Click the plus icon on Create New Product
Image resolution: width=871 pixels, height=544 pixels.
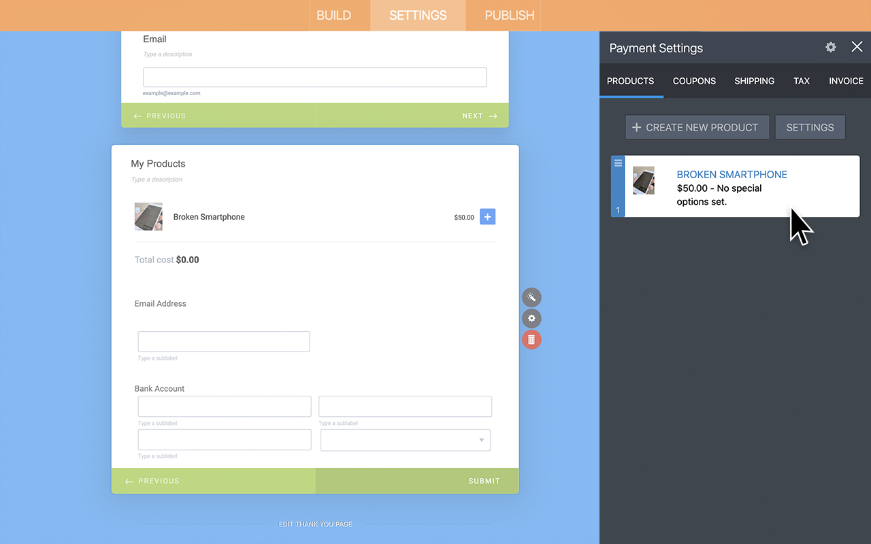pyautogui.click(x=636, y=127)
